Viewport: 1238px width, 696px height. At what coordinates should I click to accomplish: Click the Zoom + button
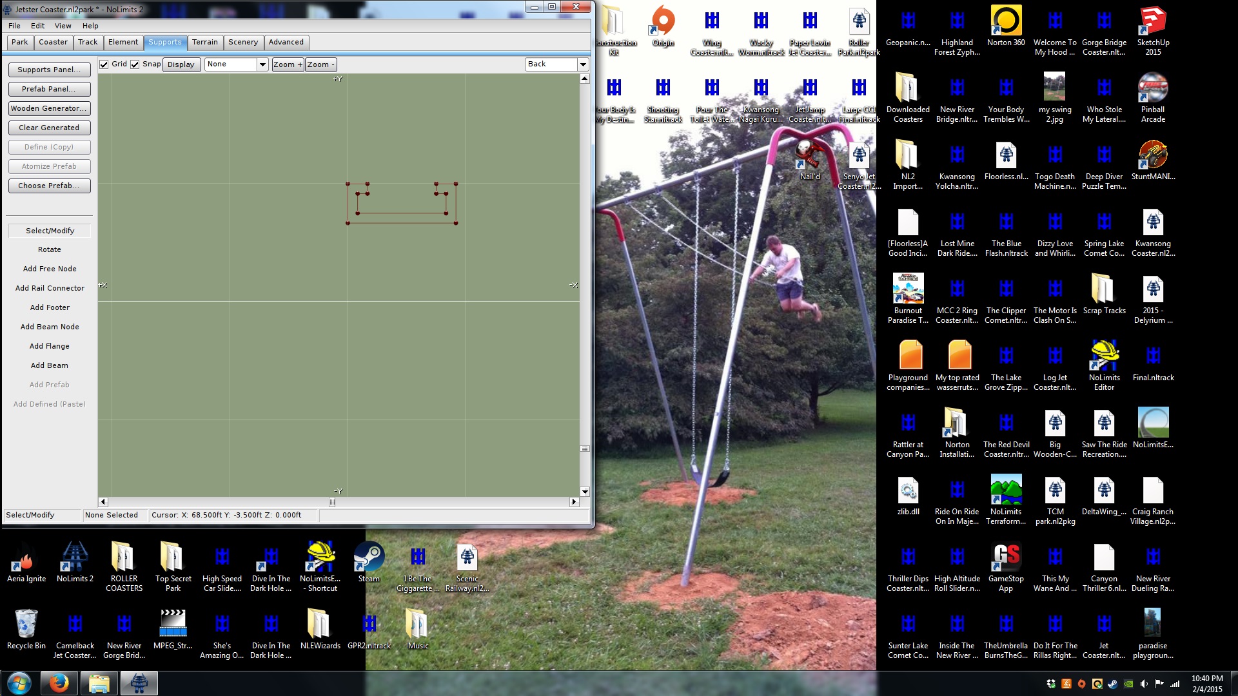tap(287, 64)
